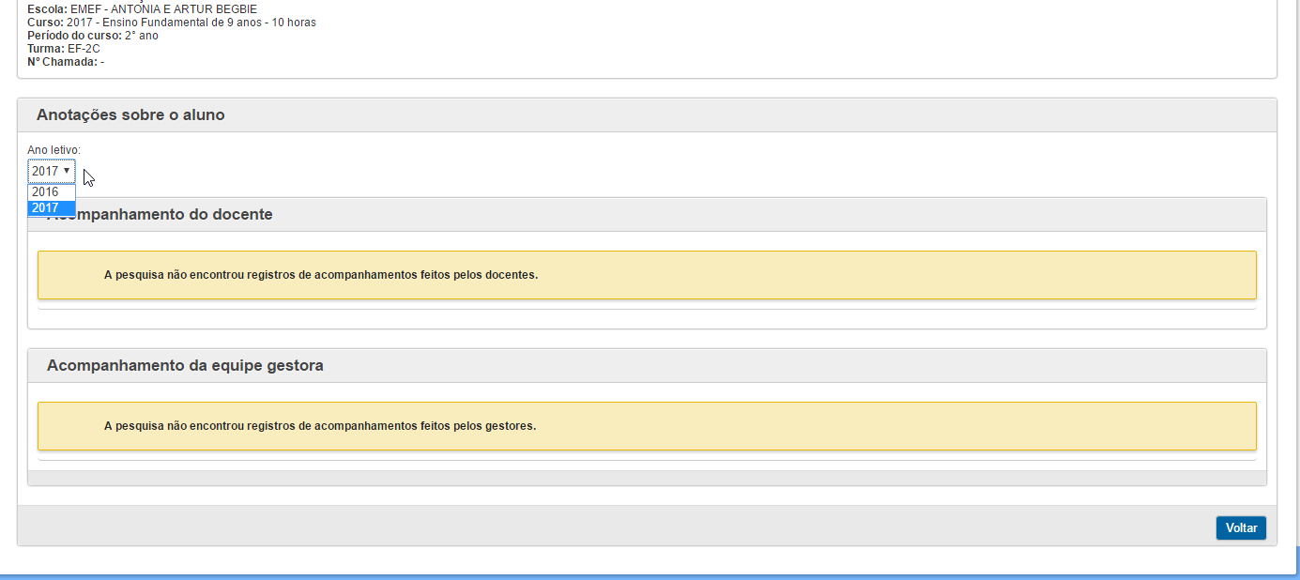The width and height of the screenshot is (1300, 580).
Task: Click the 'Anotações sobre o aluno' heading
Action: coord(130,114)
